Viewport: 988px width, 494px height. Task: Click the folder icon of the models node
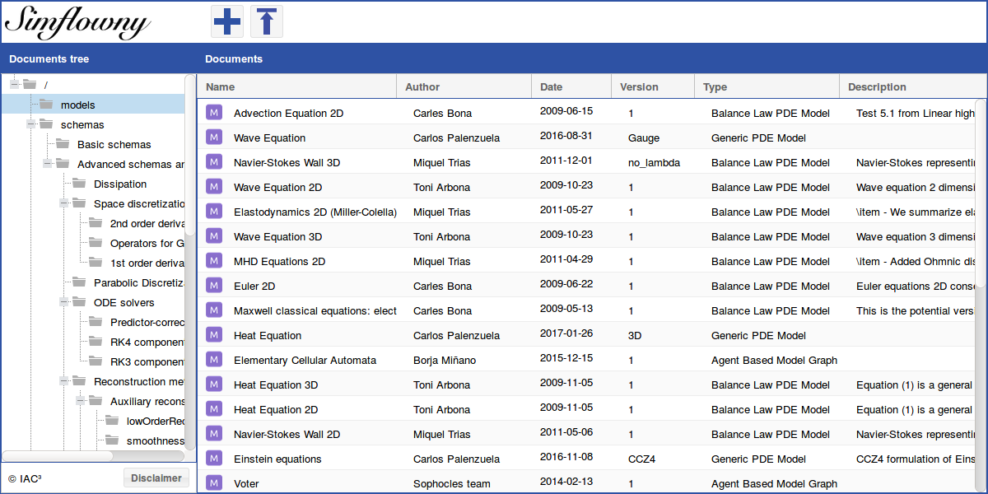(x=46, y=105)
